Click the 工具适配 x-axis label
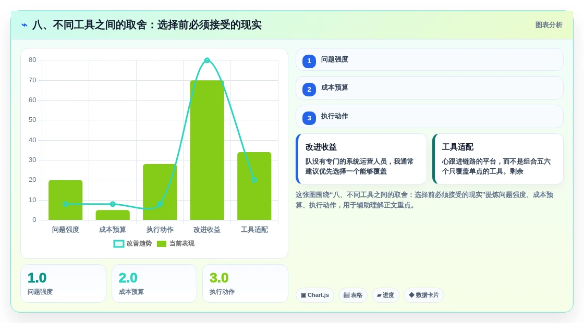This screenshot has width=584, height=323. click(x=254, y=230)
